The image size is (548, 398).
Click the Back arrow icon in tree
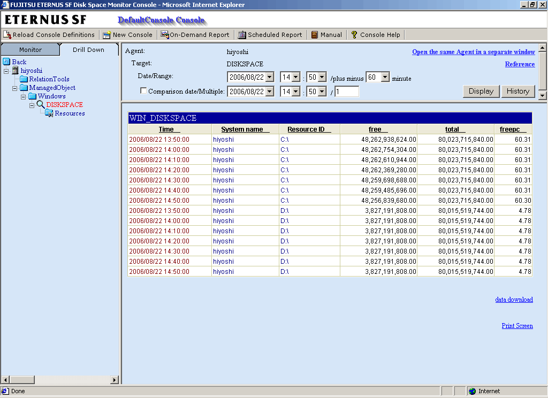pos(6,62)
